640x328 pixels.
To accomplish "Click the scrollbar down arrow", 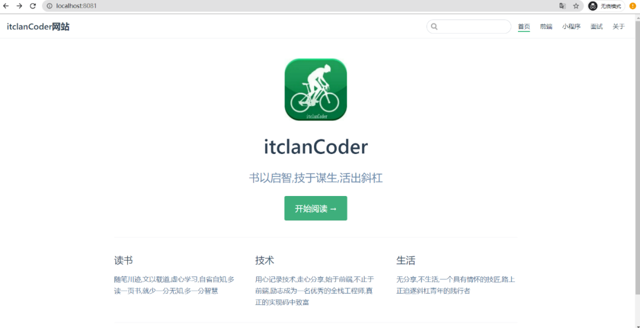I will coord(637,325).
